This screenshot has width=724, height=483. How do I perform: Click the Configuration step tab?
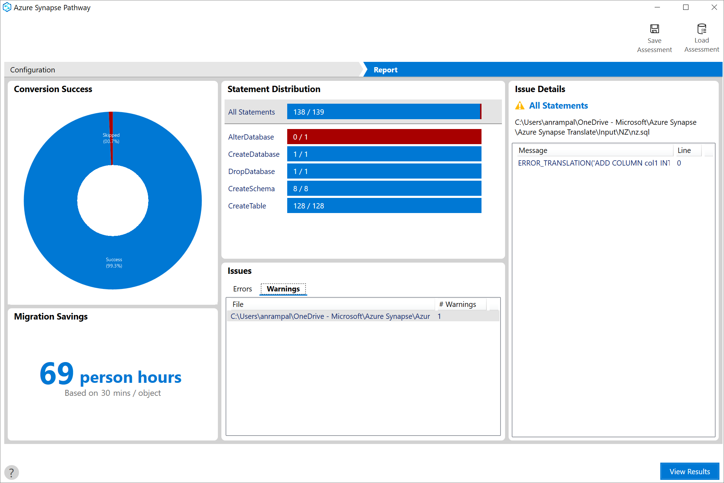pos(33,69)
